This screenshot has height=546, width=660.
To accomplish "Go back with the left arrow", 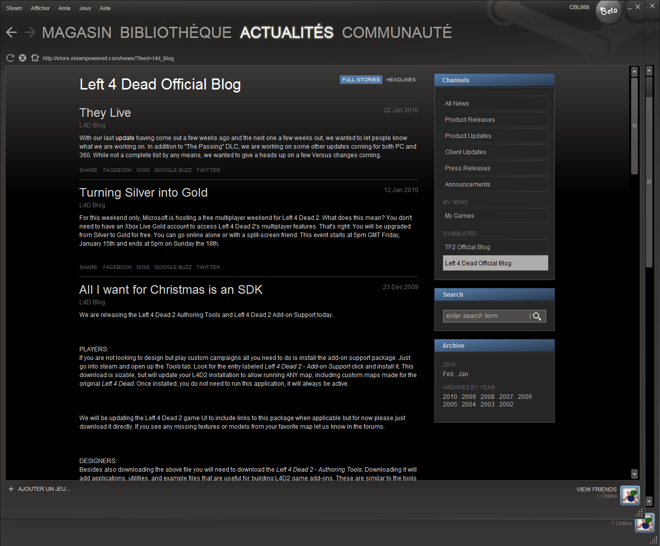I will tap(12, 32).
